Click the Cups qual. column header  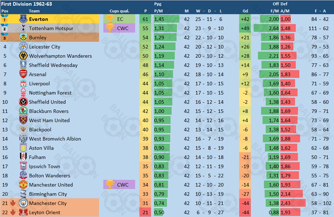pos(119,11)
